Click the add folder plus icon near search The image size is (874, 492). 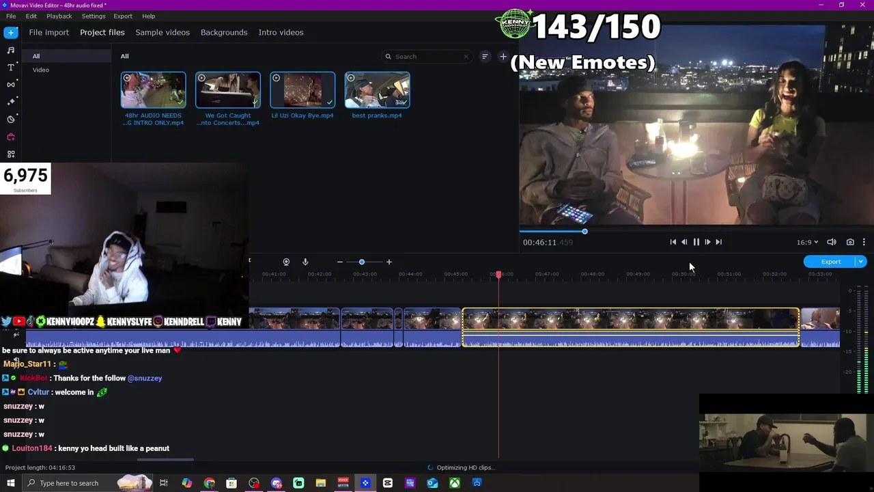[503, 57]
